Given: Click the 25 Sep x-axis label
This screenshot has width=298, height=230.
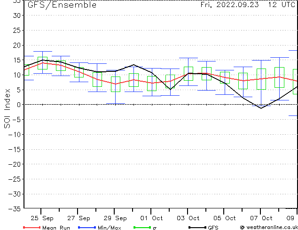Looking at the screenshot, I should (42, 218).
